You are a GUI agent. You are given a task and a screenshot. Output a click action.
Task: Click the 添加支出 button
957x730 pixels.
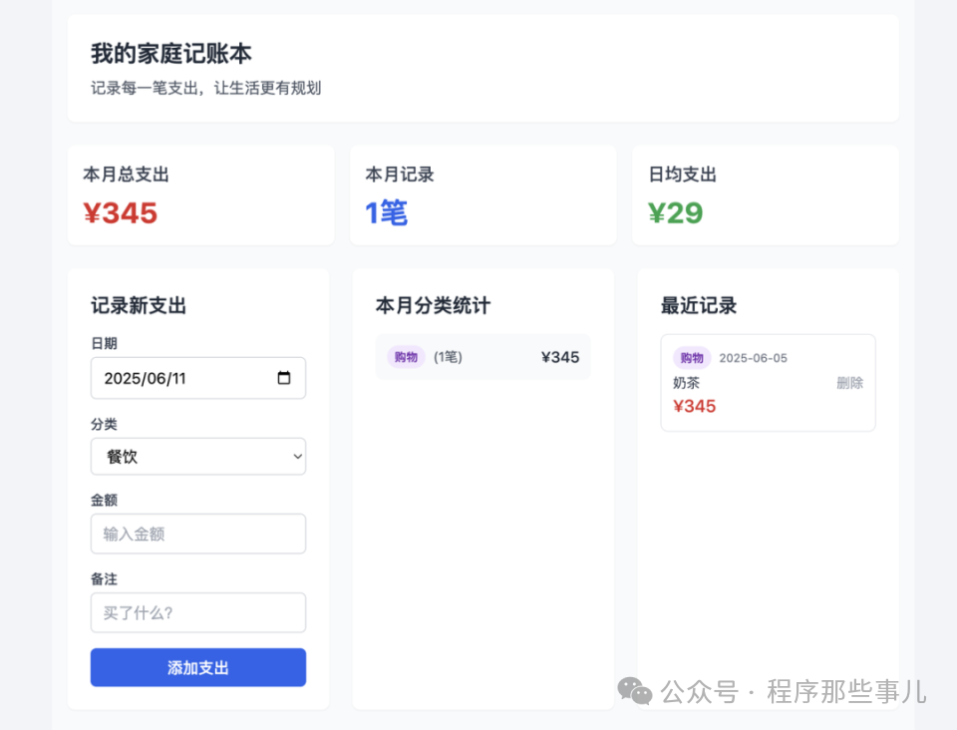(x=197, y=667)
